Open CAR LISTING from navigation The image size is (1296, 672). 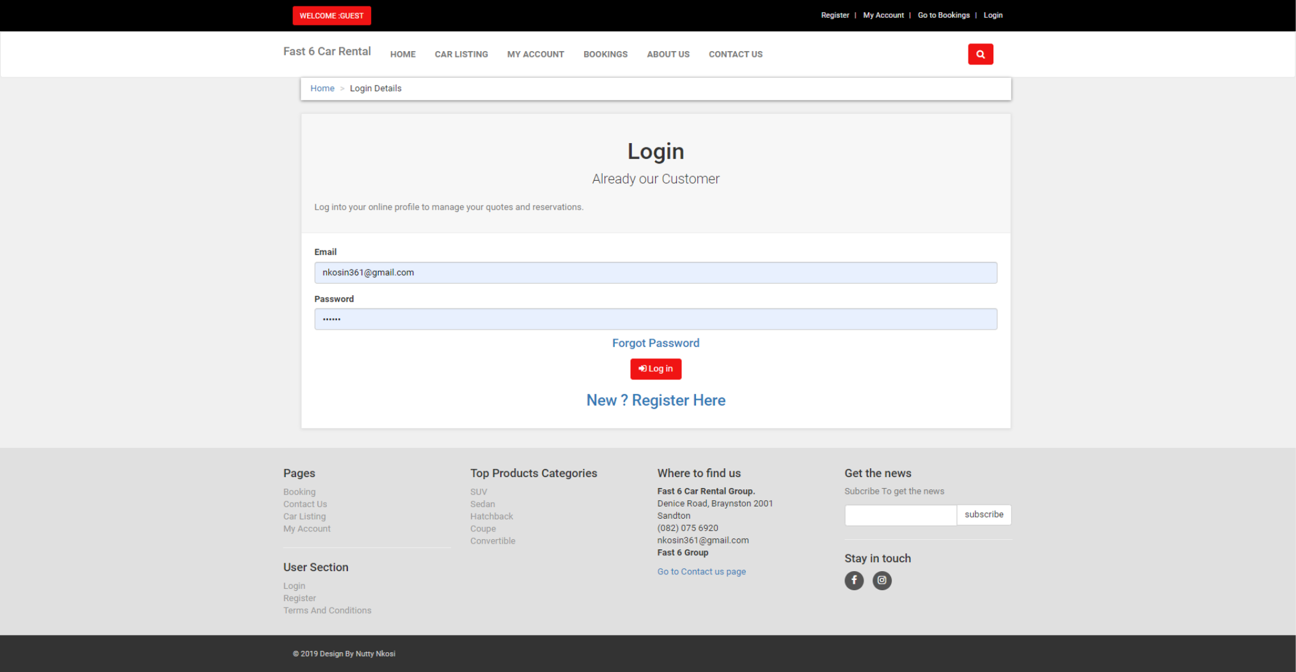coord(461,54)
